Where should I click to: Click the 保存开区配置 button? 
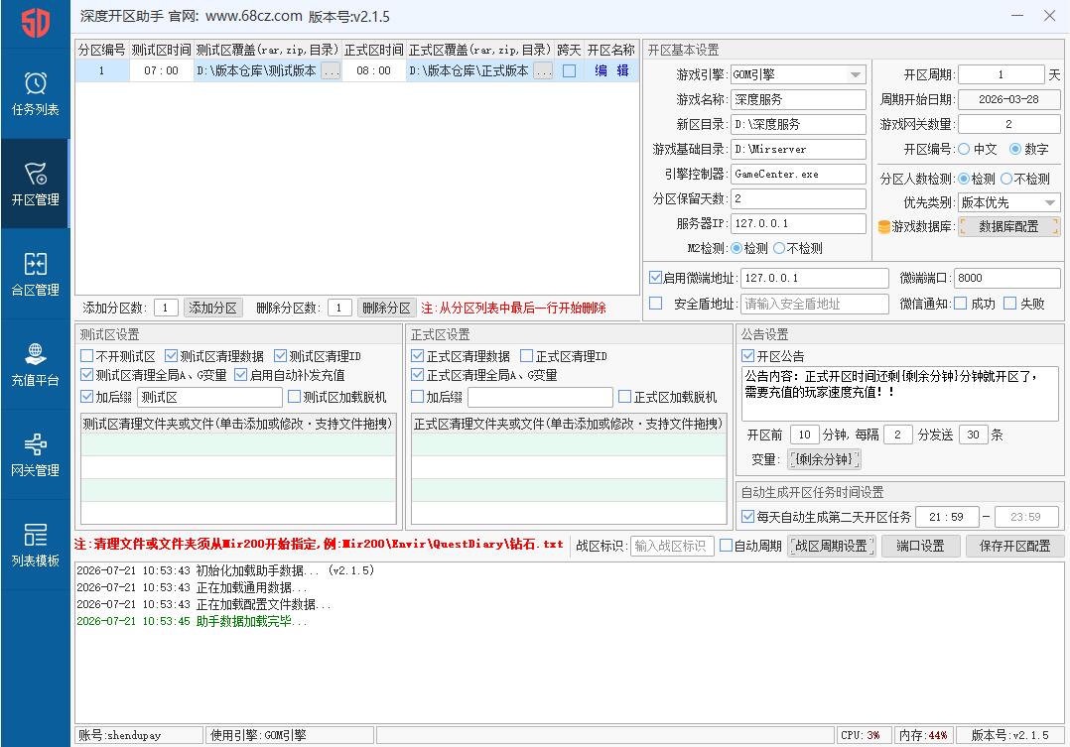point(1014,546)
